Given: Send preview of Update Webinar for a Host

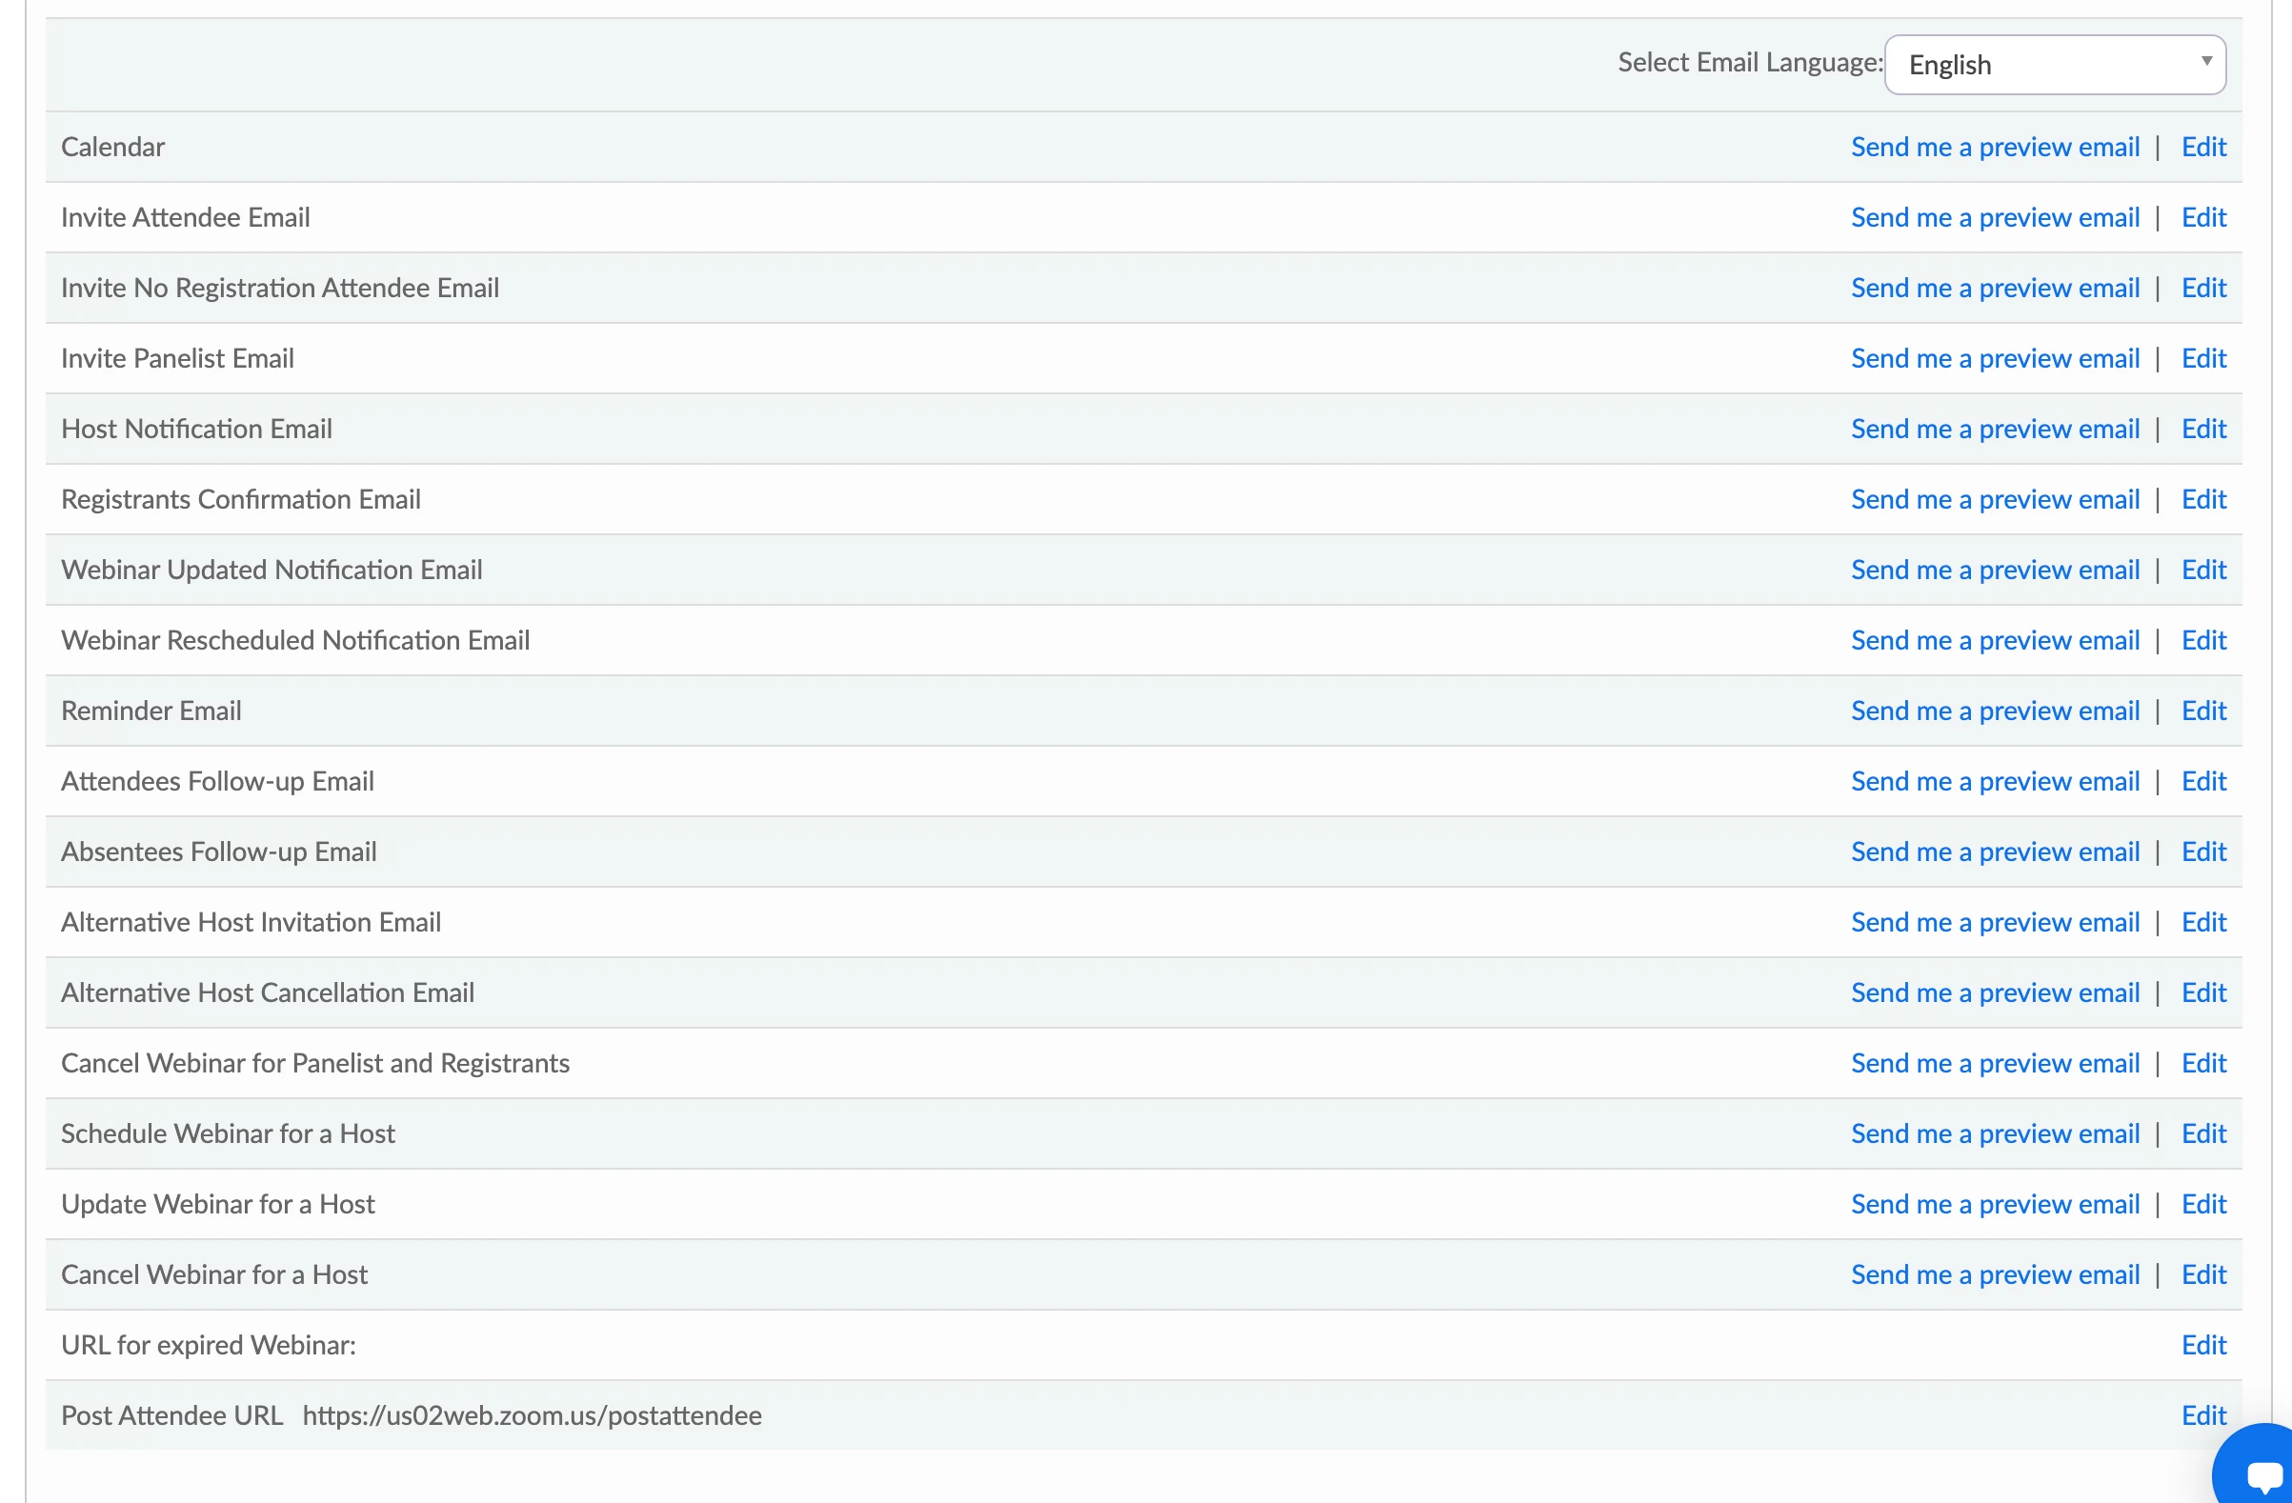Looking at the screenshot, I should [x=1995, y=1204].
